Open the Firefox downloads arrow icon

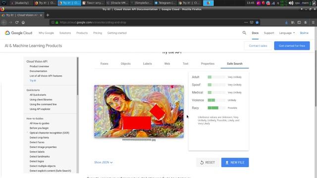(286, 22)
